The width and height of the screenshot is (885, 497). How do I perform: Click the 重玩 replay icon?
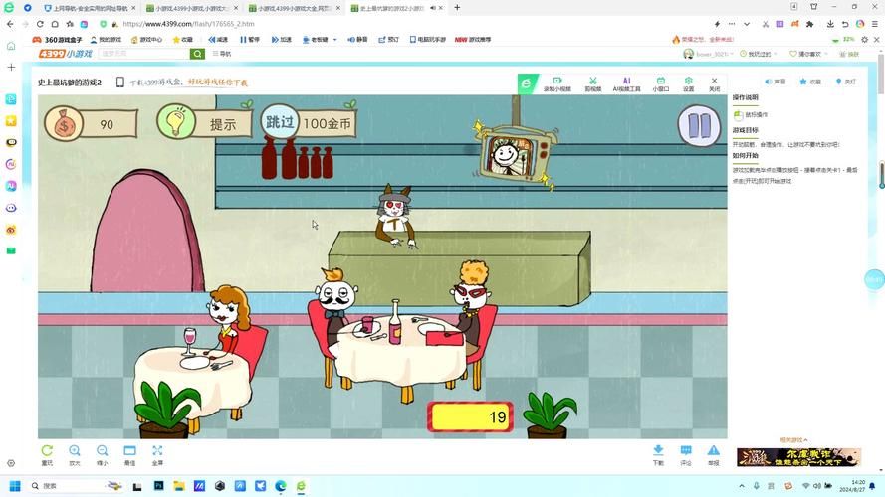pyautogui.click(x=47, y=454)
